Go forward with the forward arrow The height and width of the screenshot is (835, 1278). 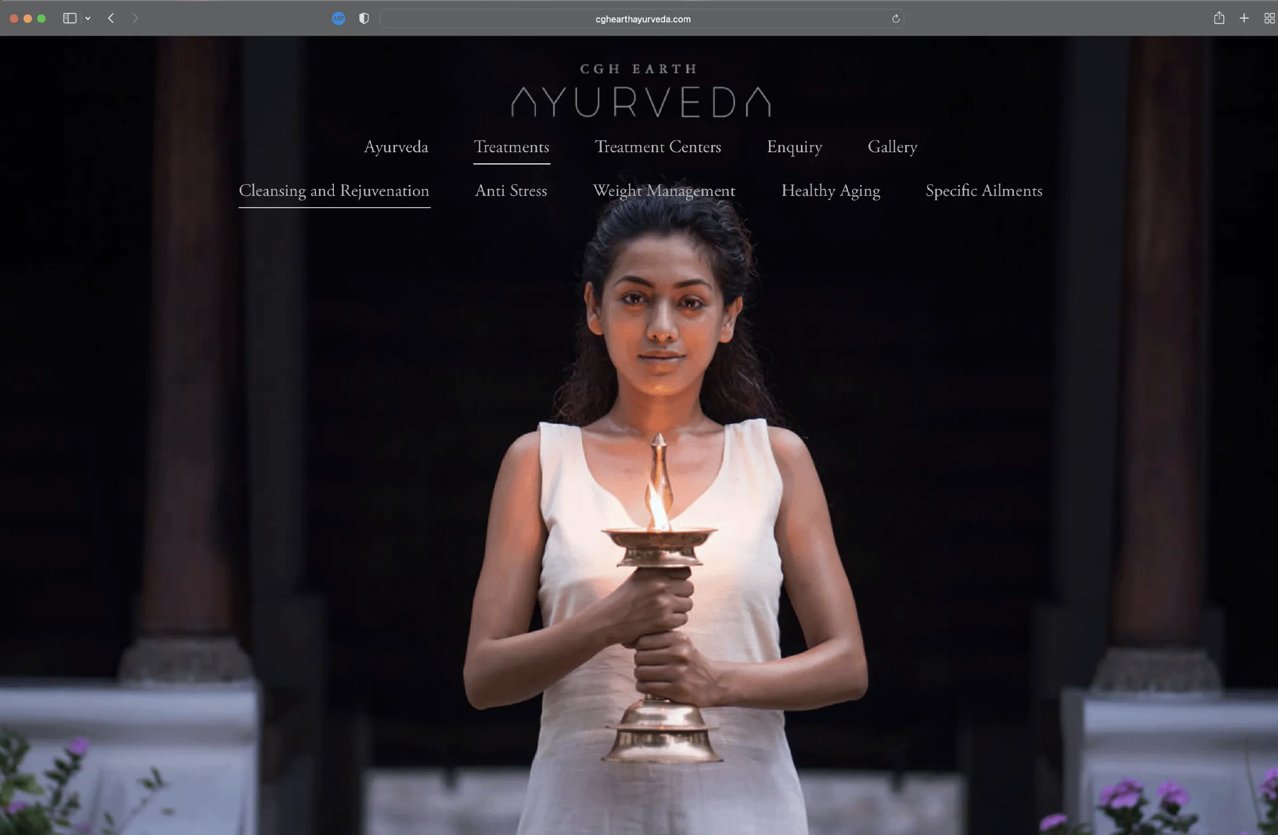pyautogui.click(x=135, y=18)
